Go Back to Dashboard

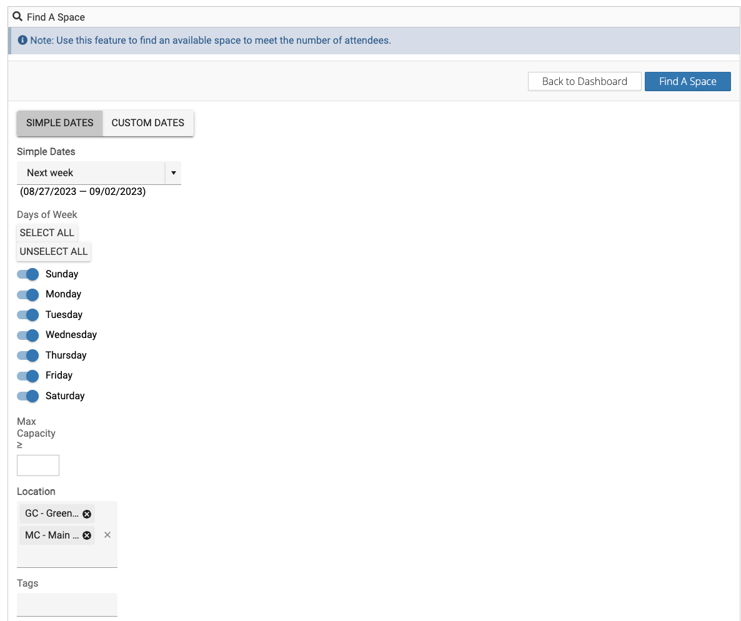(x=584, y=82)
